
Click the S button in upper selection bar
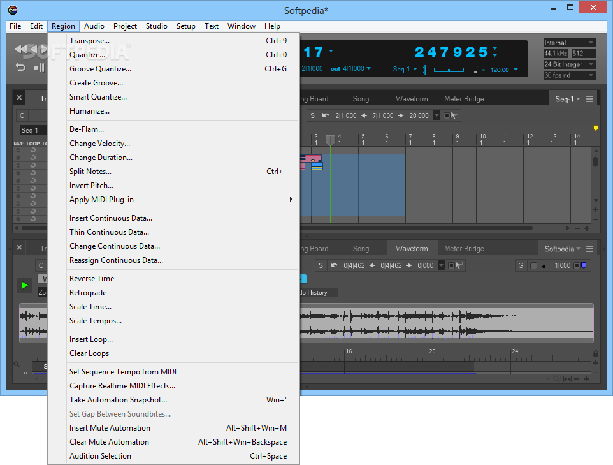pyautogui.click(x=312, y=115)
